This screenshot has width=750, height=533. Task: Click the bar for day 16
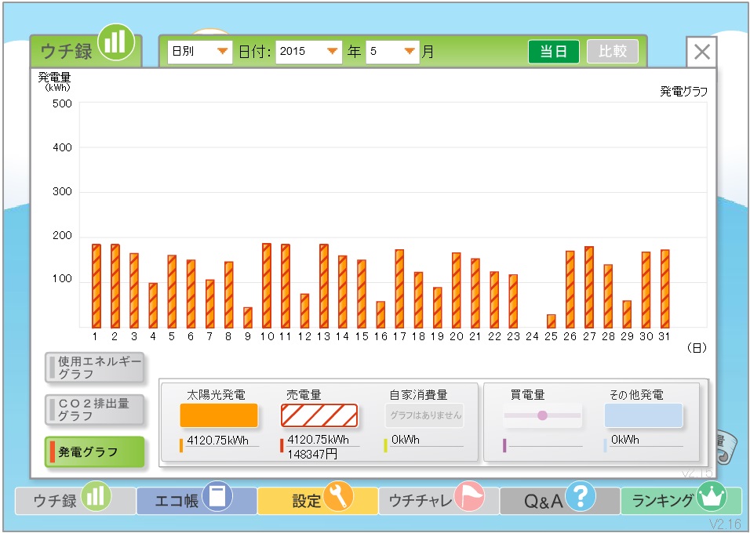tap(380, 314)
